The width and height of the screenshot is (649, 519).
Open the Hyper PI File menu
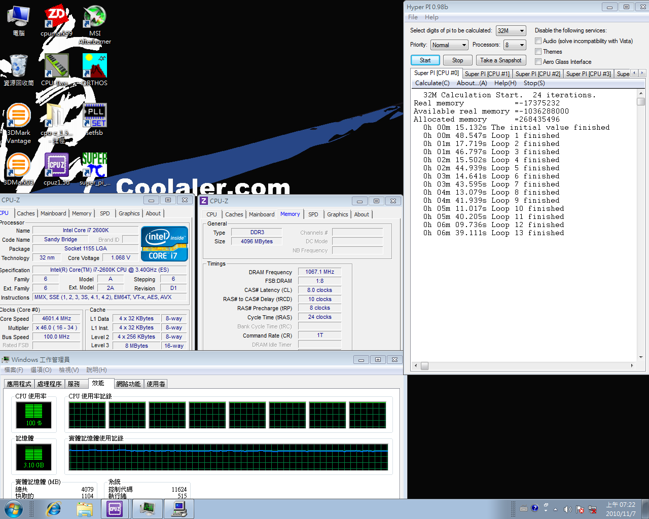click(413, 17)
